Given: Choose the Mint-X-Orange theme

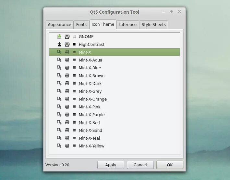Looking at the screenshot, I should pos(115,99).
